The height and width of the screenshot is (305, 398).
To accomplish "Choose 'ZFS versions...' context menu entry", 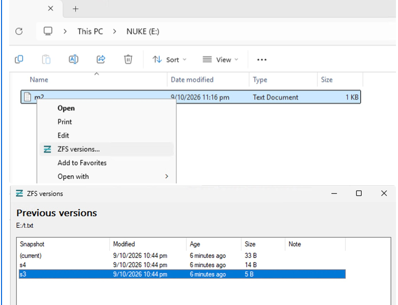I will 106,149.
